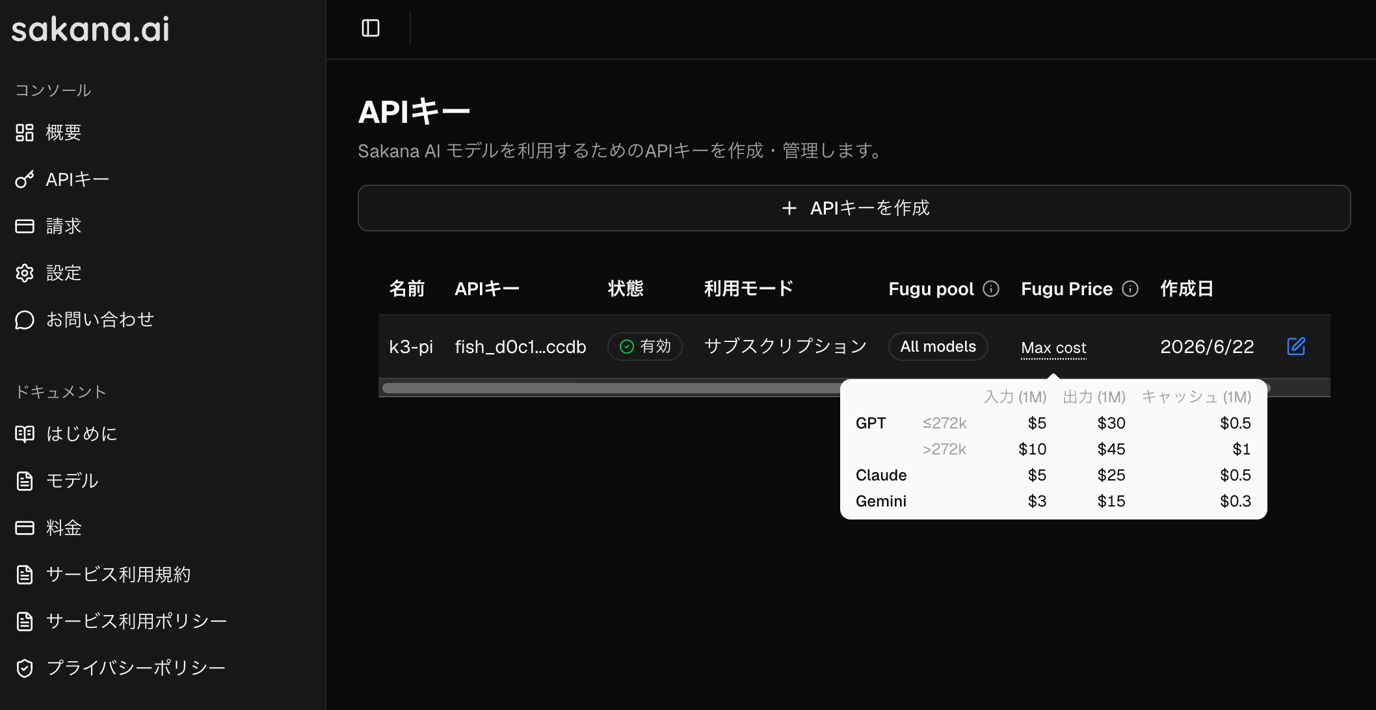Click the book icon beside はじめに
This screenshot has width=1376, height=710.
click(25, 434)
